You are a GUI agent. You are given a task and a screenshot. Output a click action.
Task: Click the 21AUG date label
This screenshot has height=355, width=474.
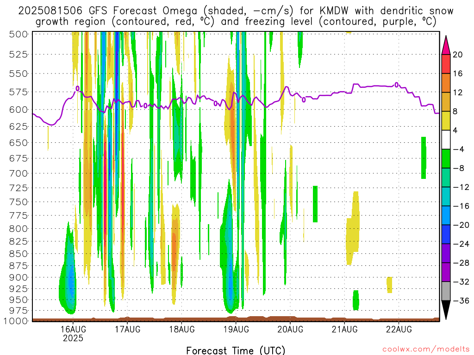pyautogui.click(x=344, y=329)
